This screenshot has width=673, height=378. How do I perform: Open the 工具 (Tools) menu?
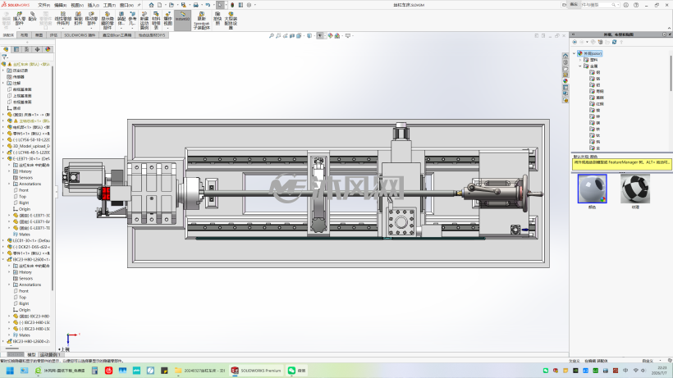pyautogui.click(x=109, y=5)
